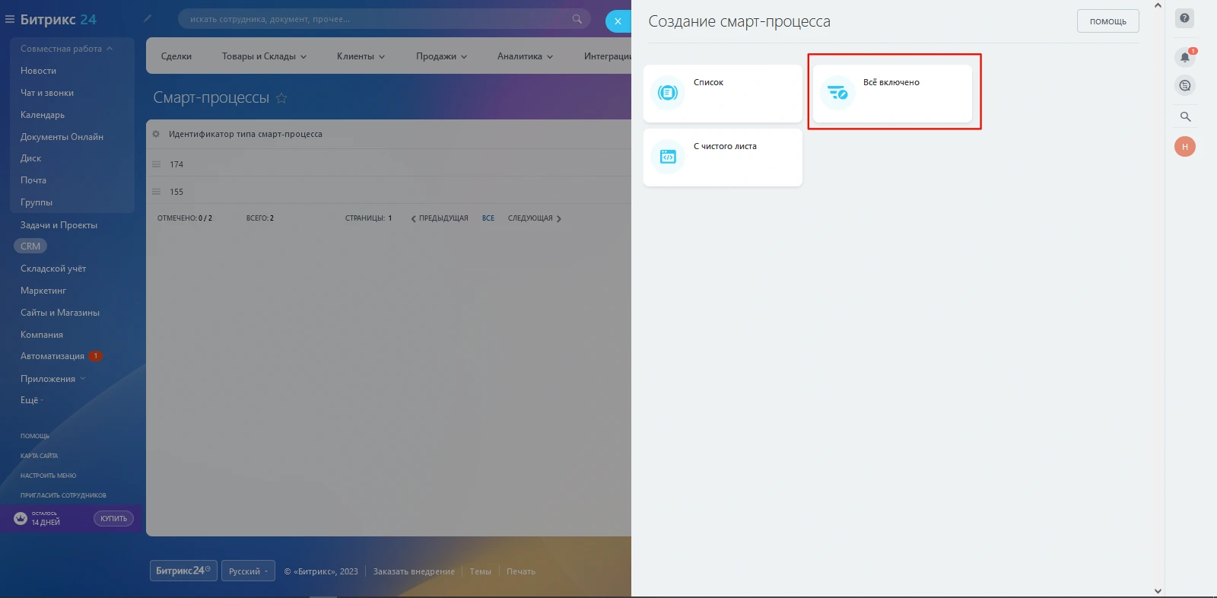Open the Сделки tab

176,56
